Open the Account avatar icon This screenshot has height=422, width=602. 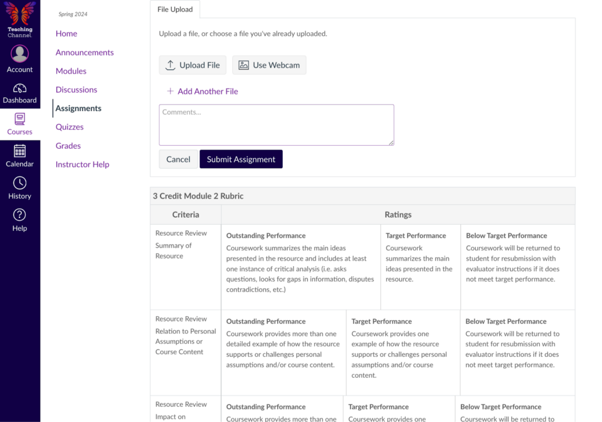[20, 54]
